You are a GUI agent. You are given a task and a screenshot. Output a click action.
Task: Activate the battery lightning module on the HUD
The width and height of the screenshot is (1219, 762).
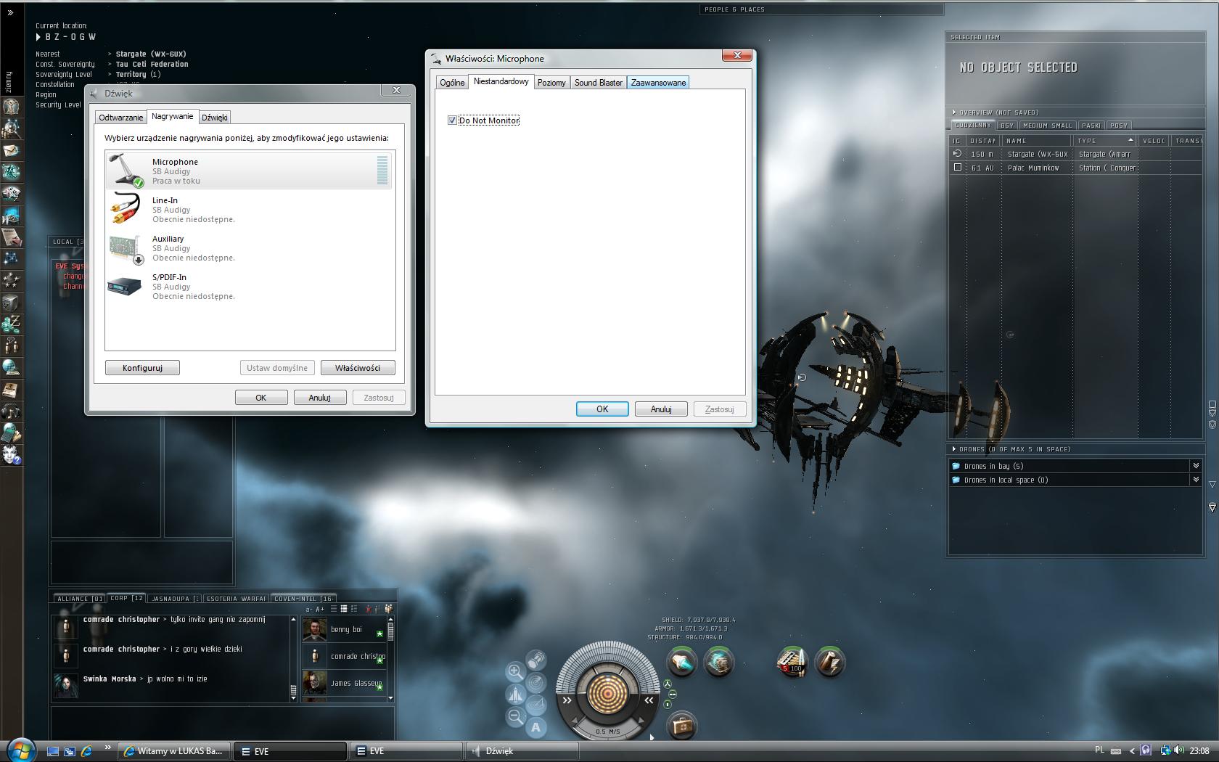[830, 662]
